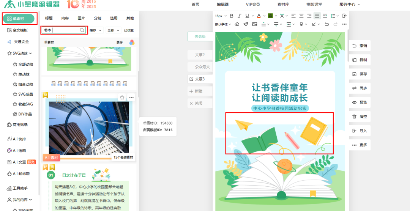Open the three-dot menu on material card

(x=131, y=98)
